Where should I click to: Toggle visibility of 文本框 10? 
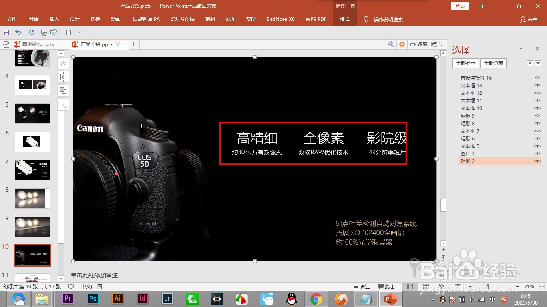click(537, 108)
